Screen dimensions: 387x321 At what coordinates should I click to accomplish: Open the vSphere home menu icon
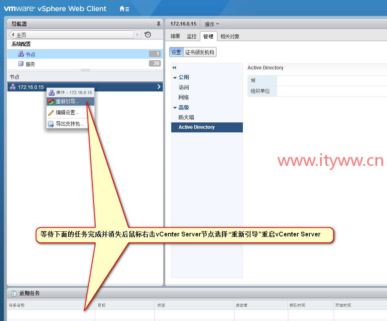point(124,9)
